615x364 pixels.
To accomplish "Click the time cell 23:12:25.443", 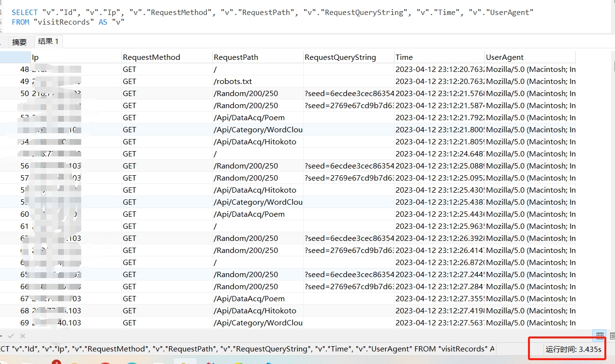I will [439, 214].
